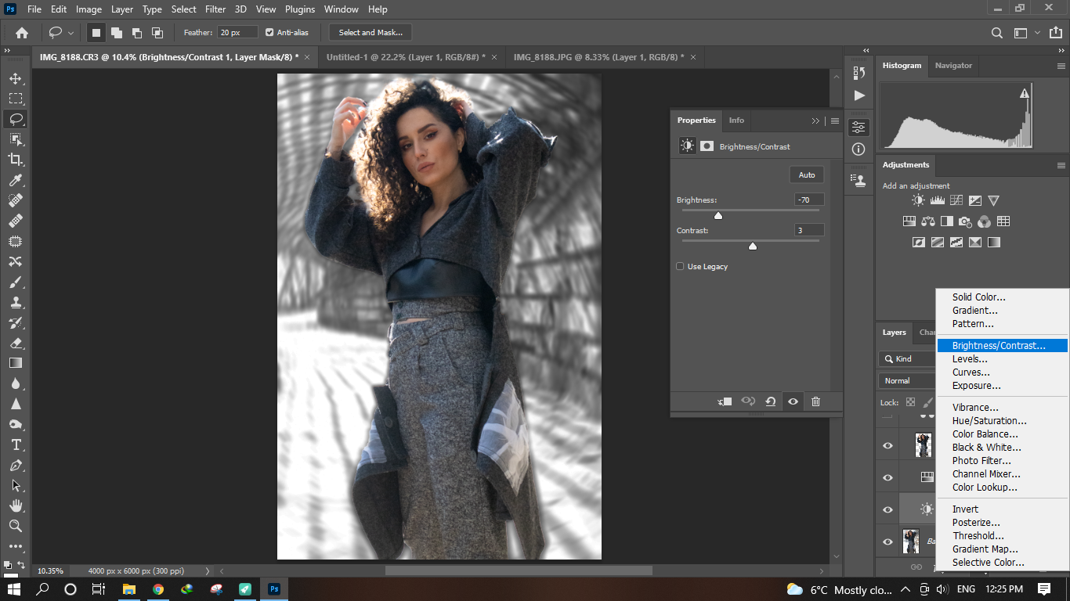Click the Brightness slider handle
1070x601 pixels.
click(x=718, y=215)
